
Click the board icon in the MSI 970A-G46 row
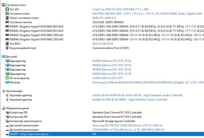pos(7,13)
